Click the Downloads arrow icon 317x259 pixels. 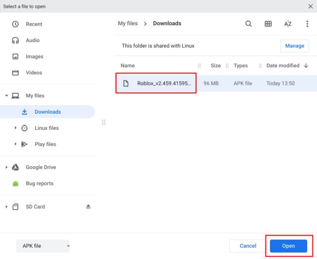click(24, 112)
